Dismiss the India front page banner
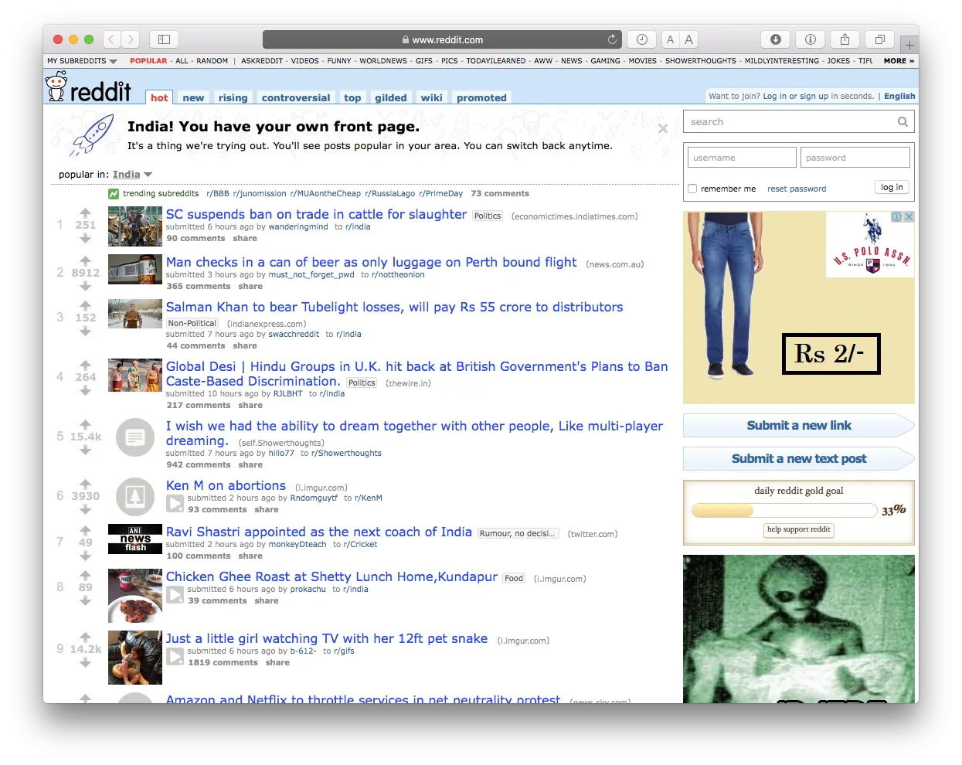The height and width of the screenshot is (765, 962). (663, 128)
